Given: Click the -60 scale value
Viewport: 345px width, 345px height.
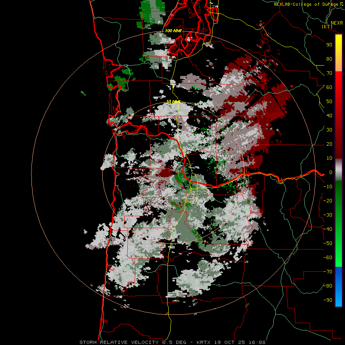Looking at the screenshot, I should pyautogui.click(x=328, y=258).
